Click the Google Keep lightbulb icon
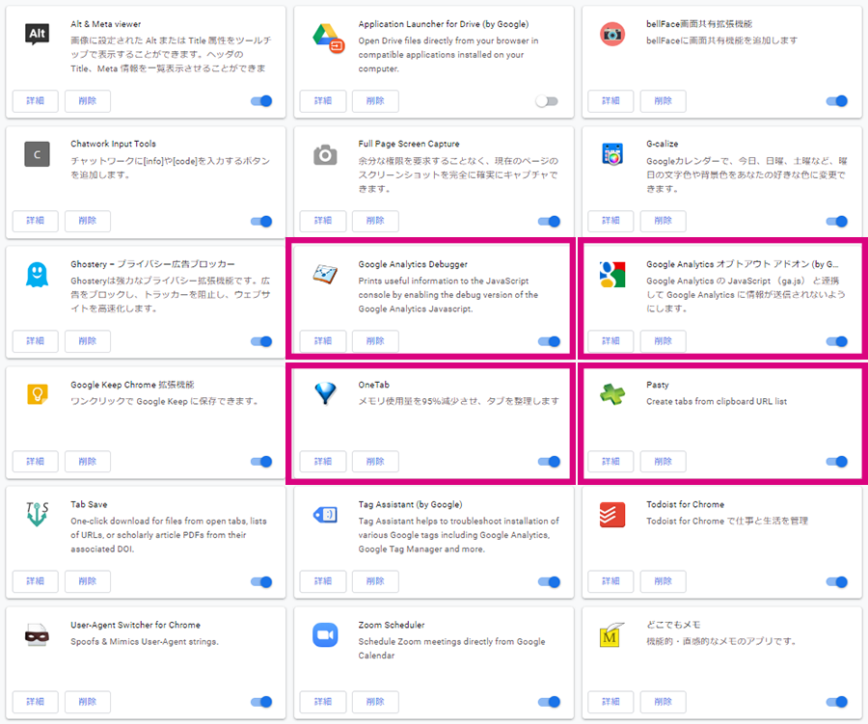 pyautogui.click(x=37, y=394)
